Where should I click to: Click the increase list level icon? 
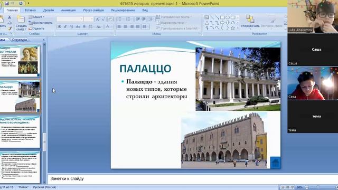pyautogui.click(x=144, y=19)
